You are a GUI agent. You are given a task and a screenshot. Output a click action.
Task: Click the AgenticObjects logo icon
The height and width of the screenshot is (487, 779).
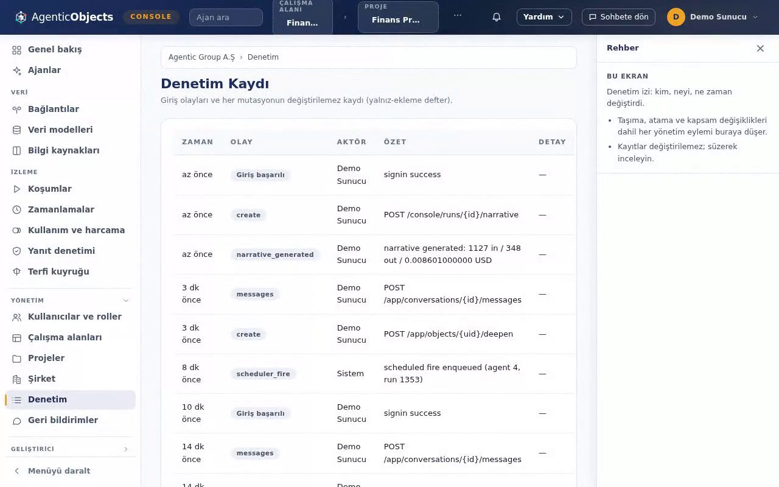pyautogui.click(x=21, y=17)
